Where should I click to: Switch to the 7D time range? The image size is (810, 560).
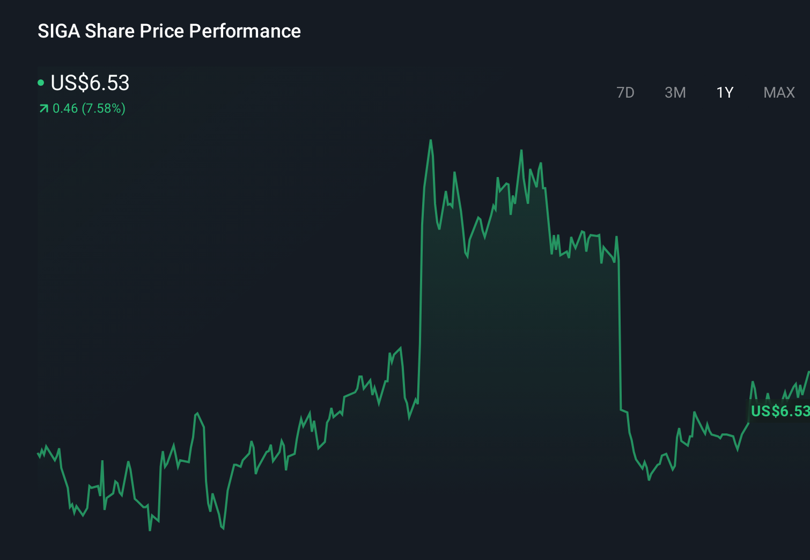[x=625, y=92]
